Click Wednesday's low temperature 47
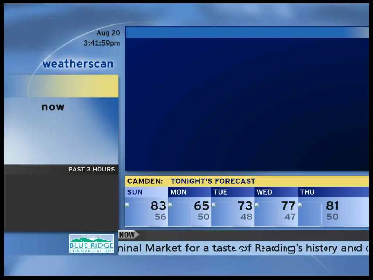 click(290, 217)
